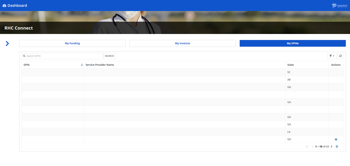Open the filter dropdown menu
This screenshot has height=166, width=350.
click(x=332, y=56)
